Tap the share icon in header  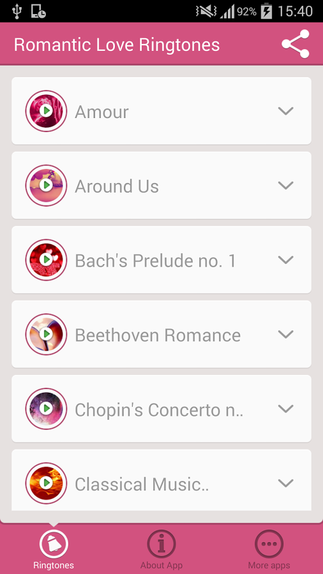point(296,44)
